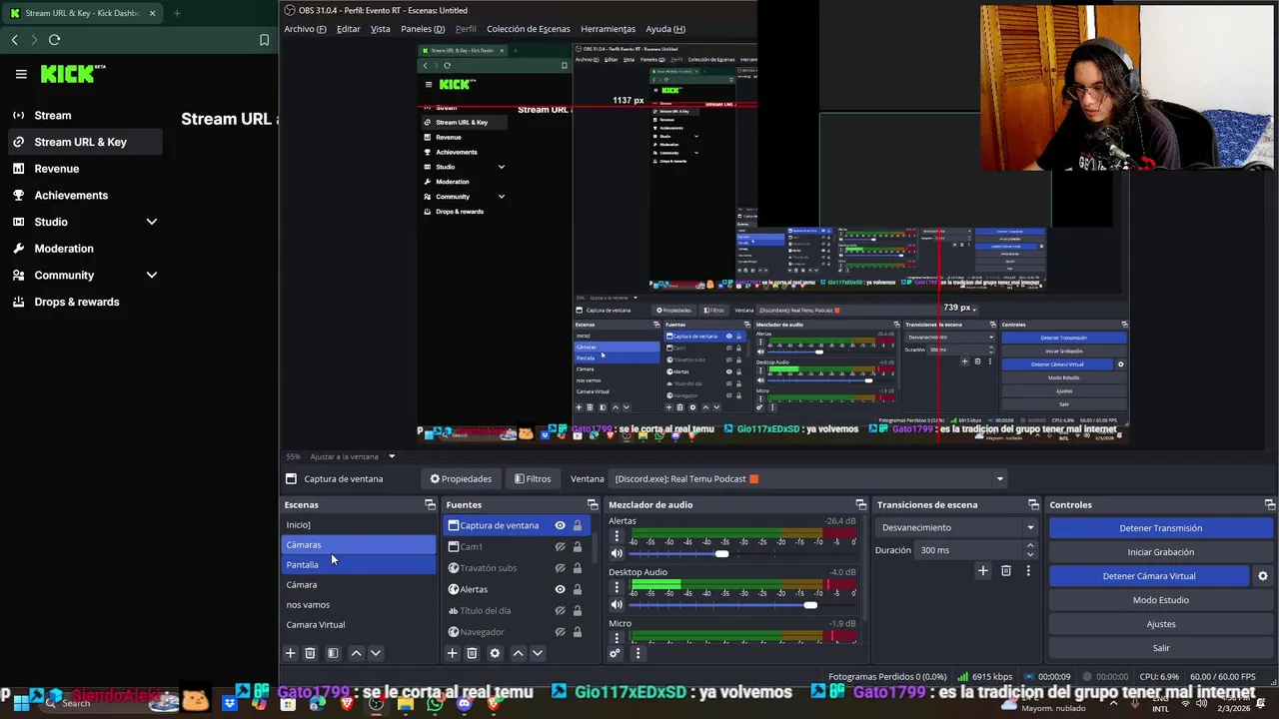Click the Duración 300 ms field
The height and width of the screenshot is (719, 1279).
[967, 550]
